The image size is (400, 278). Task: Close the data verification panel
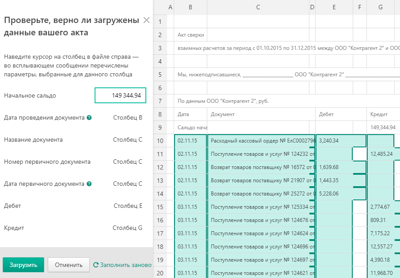tap(146, 20)
